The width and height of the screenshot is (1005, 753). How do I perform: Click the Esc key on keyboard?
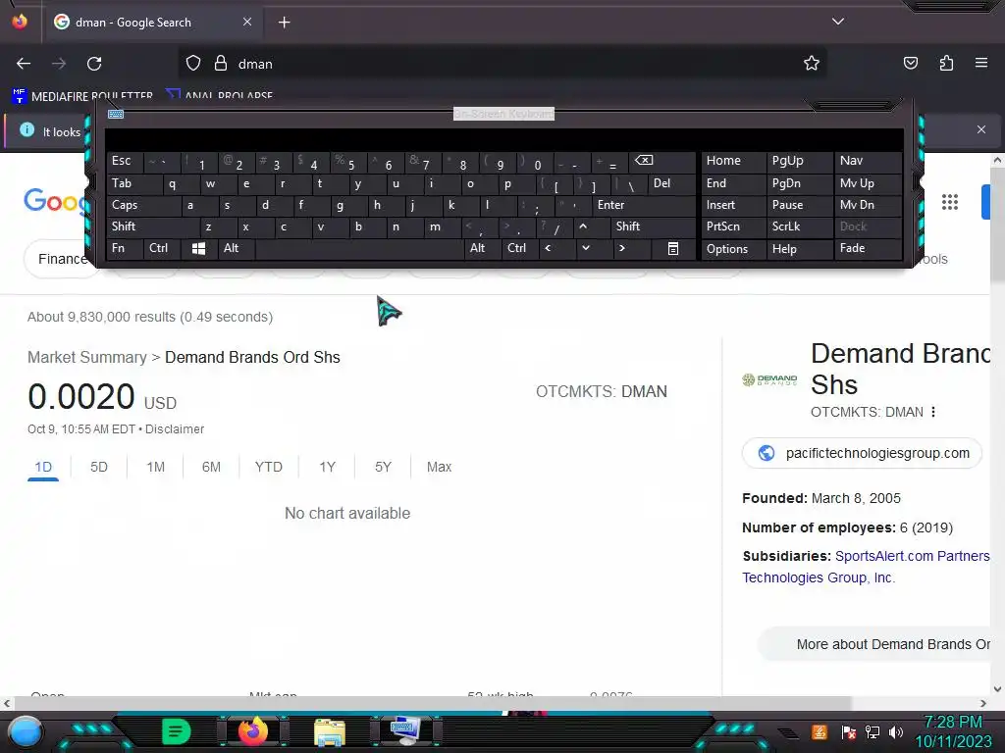pyautogui.click(x=125, y=161)
